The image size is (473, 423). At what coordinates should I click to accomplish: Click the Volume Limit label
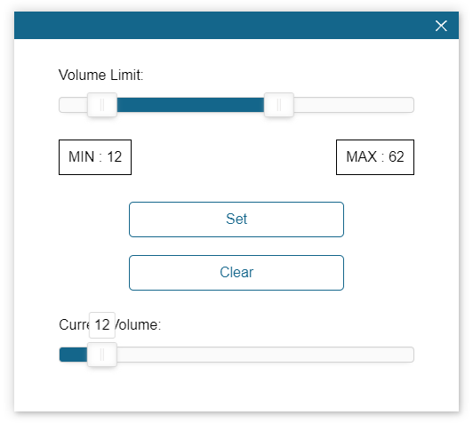100,75
